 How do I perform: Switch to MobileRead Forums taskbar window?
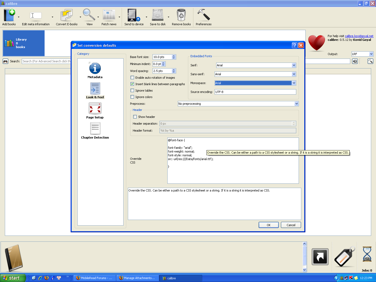(95, 278)
